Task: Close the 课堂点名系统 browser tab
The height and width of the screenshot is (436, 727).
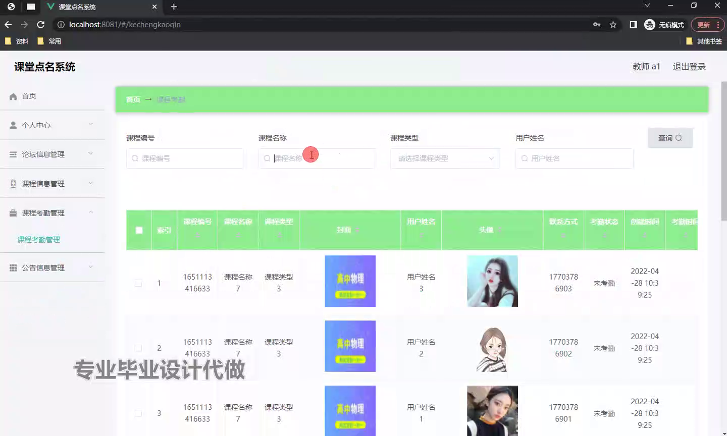Action: (154, 7)
